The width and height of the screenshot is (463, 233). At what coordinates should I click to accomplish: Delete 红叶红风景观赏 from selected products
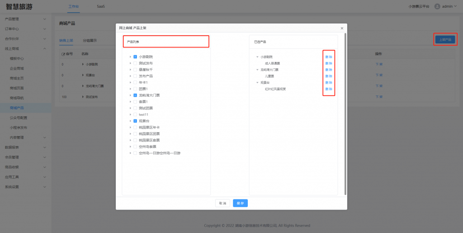click(x=329, y=89)
